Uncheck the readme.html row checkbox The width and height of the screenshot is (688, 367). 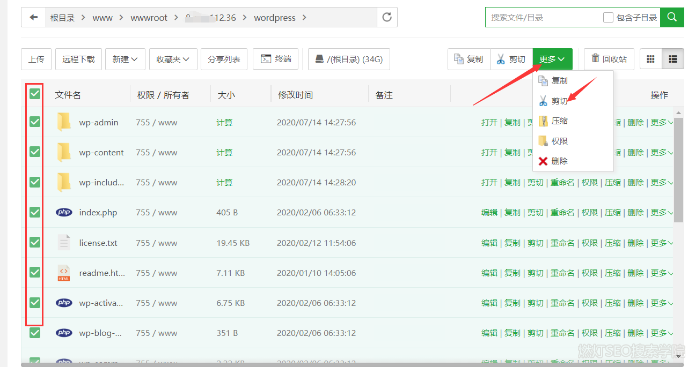click(35, 272)
